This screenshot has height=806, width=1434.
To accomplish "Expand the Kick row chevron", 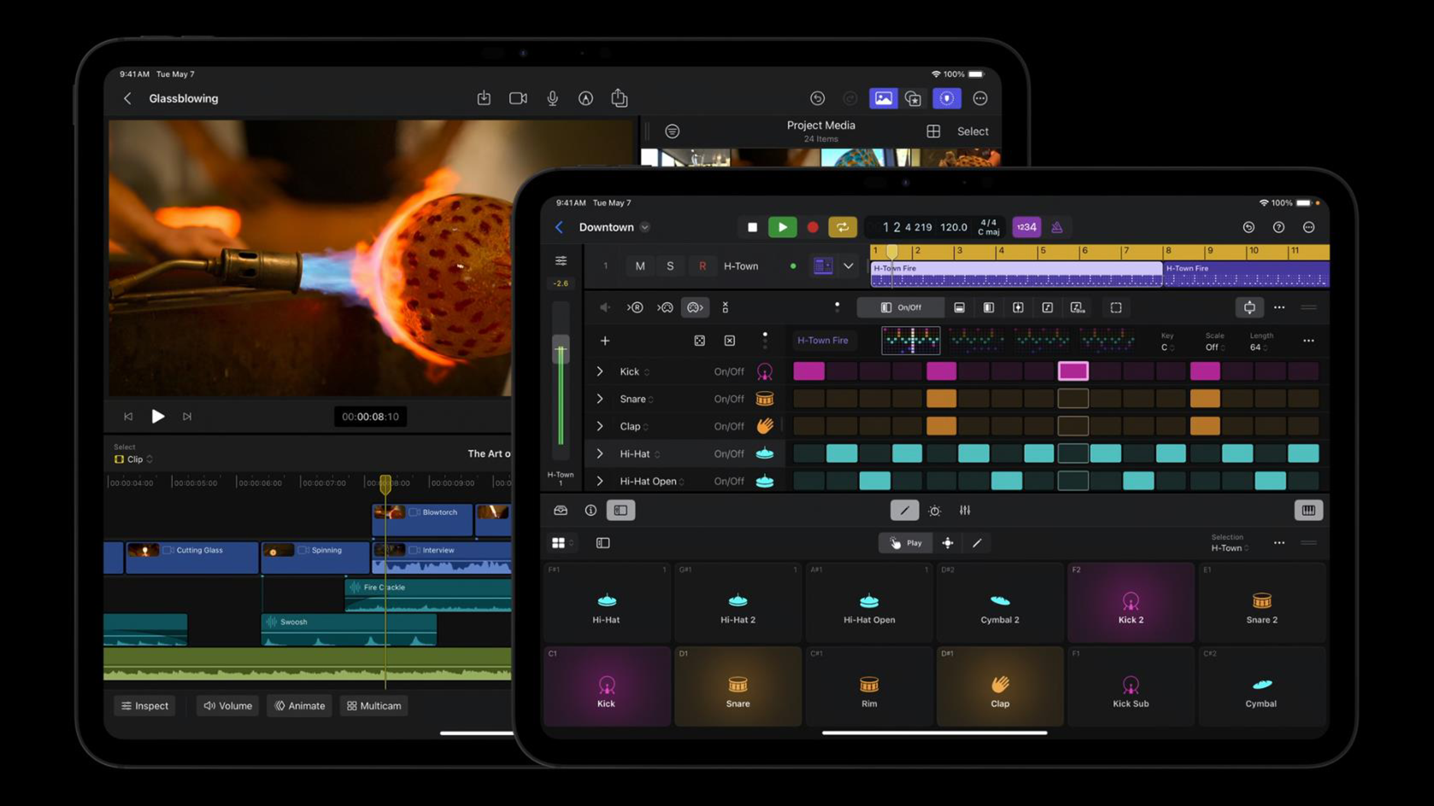I will click(600, 371).
